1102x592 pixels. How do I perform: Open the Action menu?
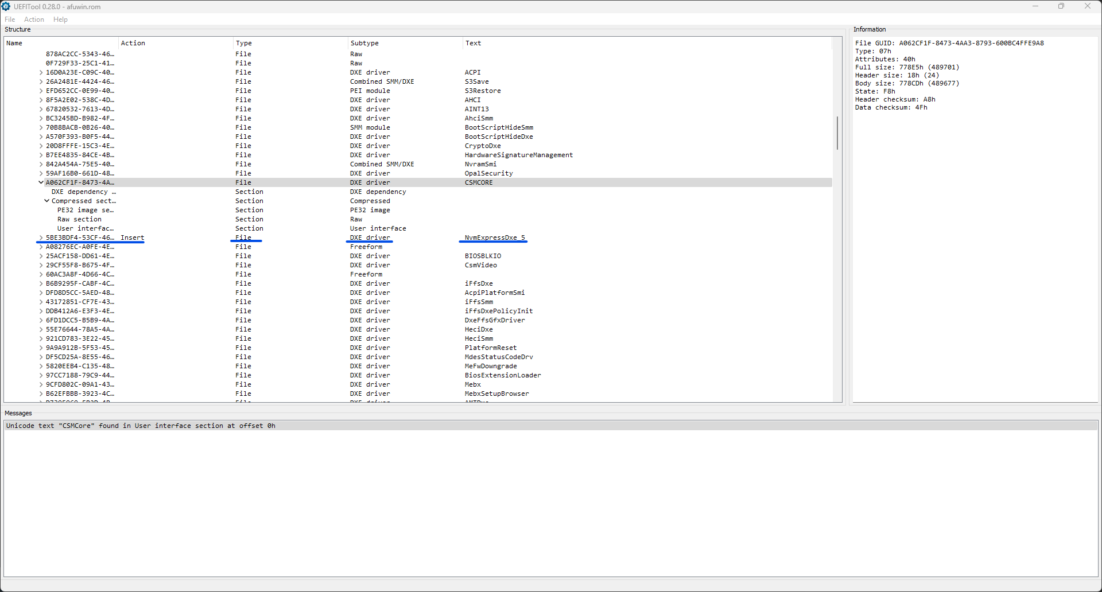34,20
